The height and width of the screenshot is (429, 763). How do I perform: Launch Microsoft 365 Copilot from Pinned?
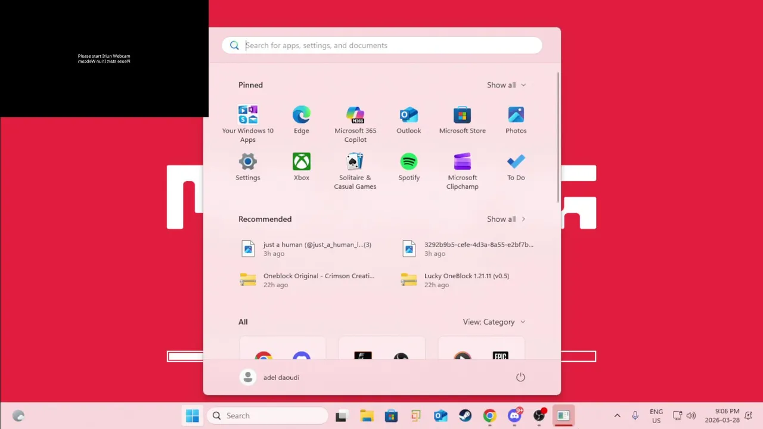[355, 125]
